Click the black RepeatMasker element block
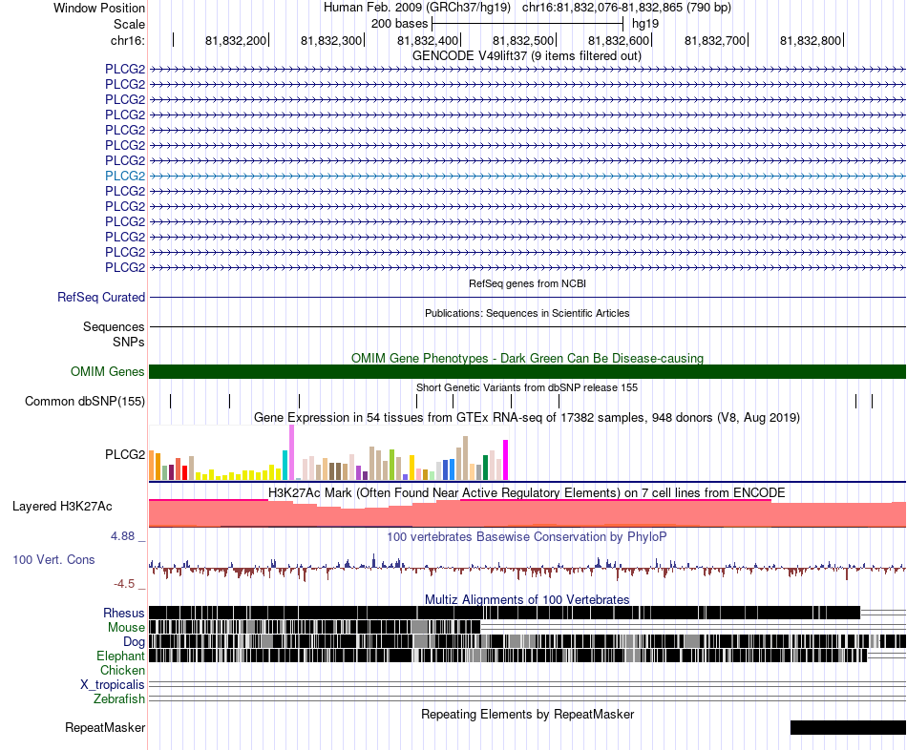The height and width of the screenshot is (750, 907). click(x=848, y=727)
